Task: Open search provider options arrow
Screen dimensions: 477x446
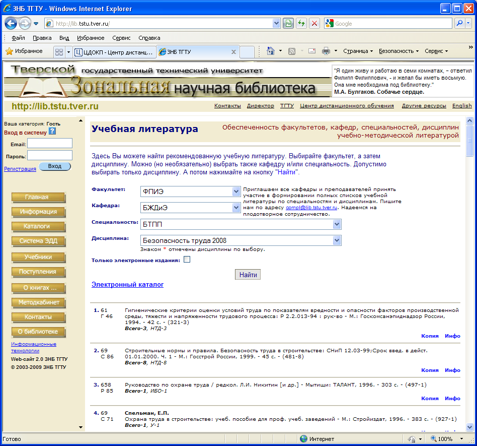Action: pos(468,23)
